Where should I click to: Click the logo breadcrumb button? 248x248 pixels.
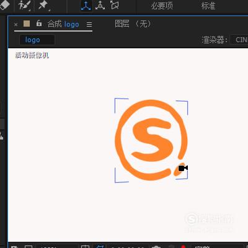click(x=37, y=40)
